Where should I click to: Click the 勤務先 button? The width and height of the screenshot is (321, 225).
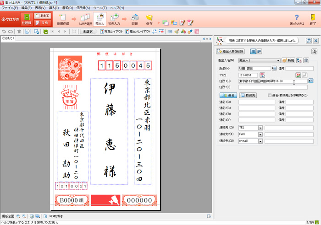(248, 95)
